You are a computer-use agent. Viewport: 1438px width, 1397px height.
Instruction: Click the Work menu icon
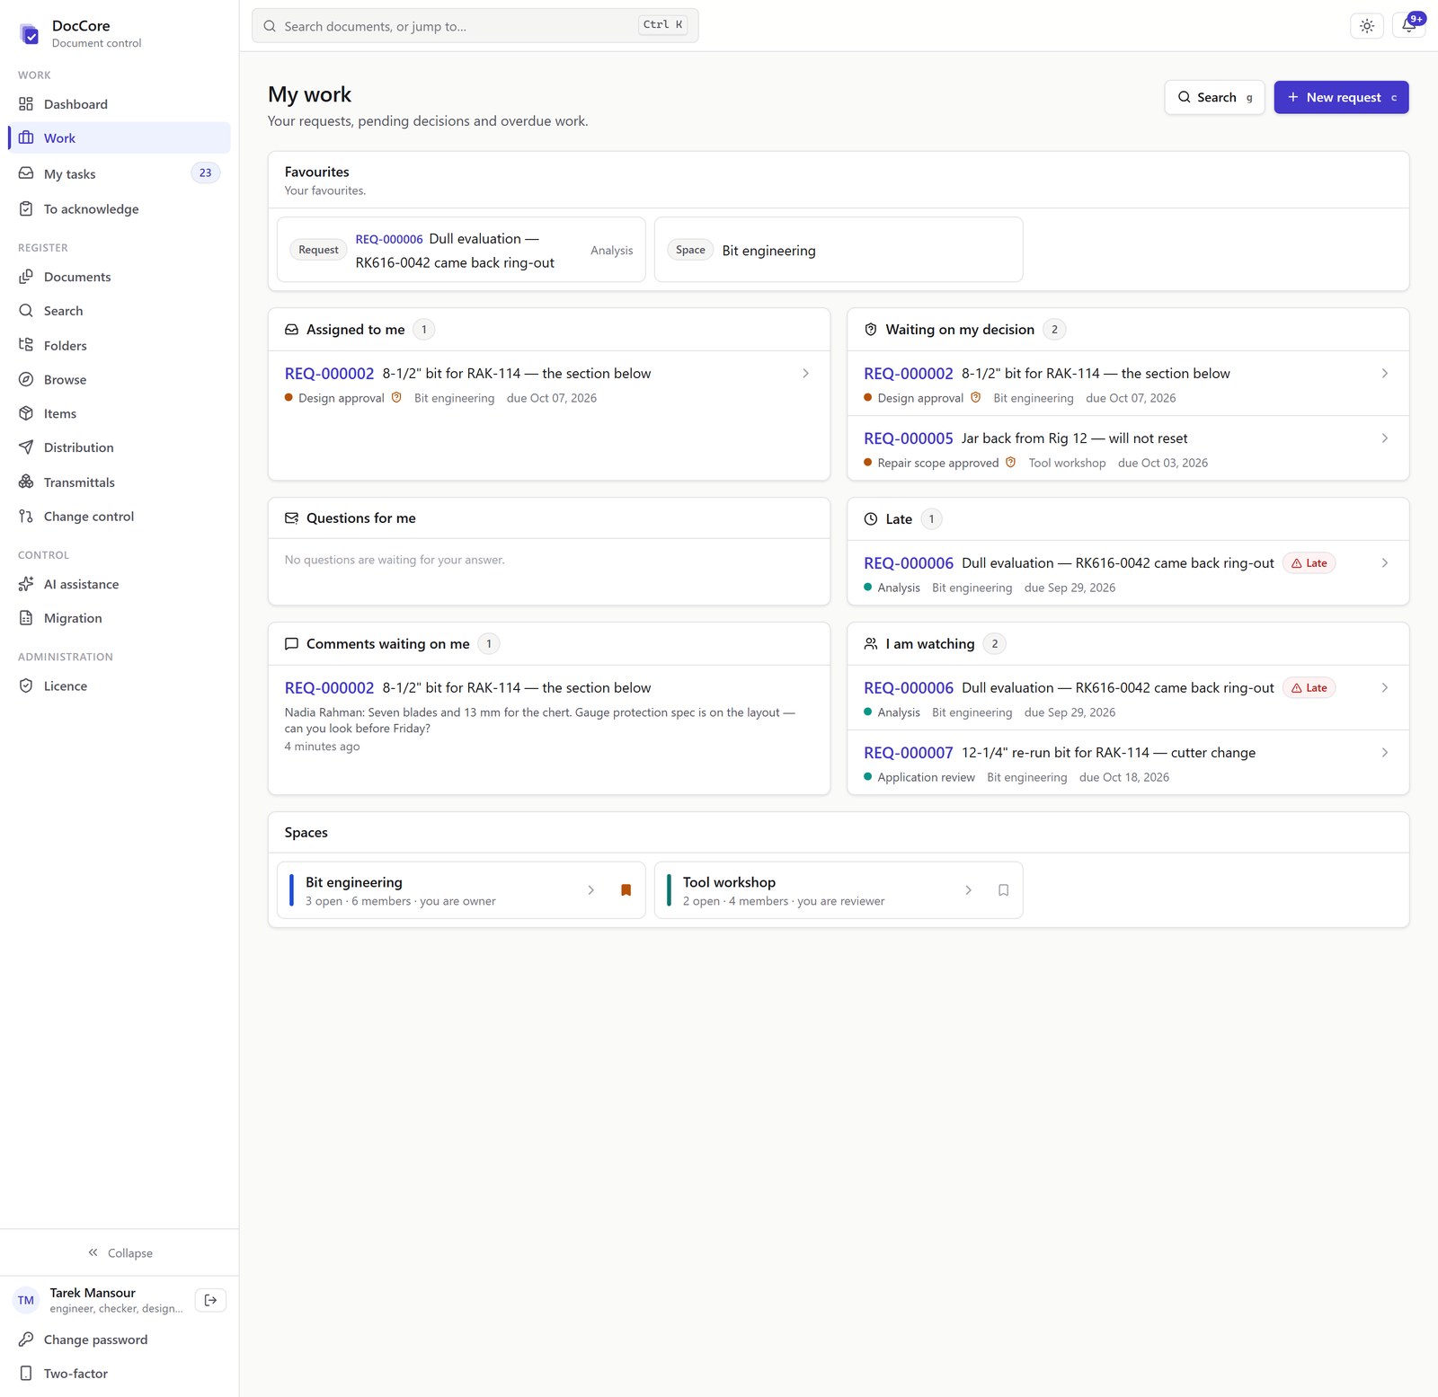26,137
